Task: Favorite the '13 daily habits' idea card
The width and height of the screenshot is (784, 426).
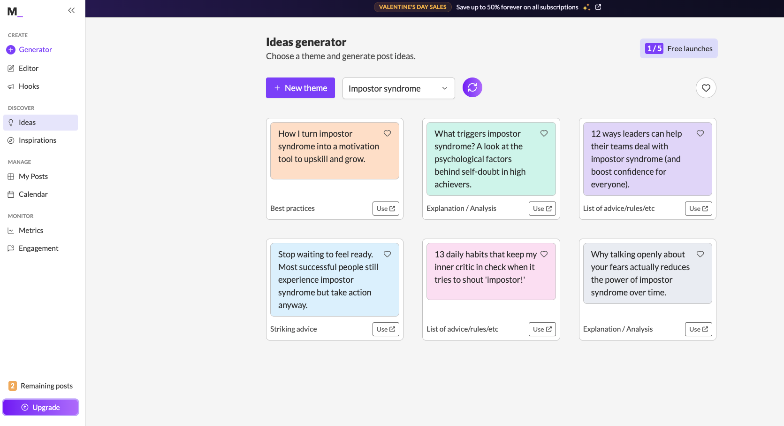Action: point(544,254)
